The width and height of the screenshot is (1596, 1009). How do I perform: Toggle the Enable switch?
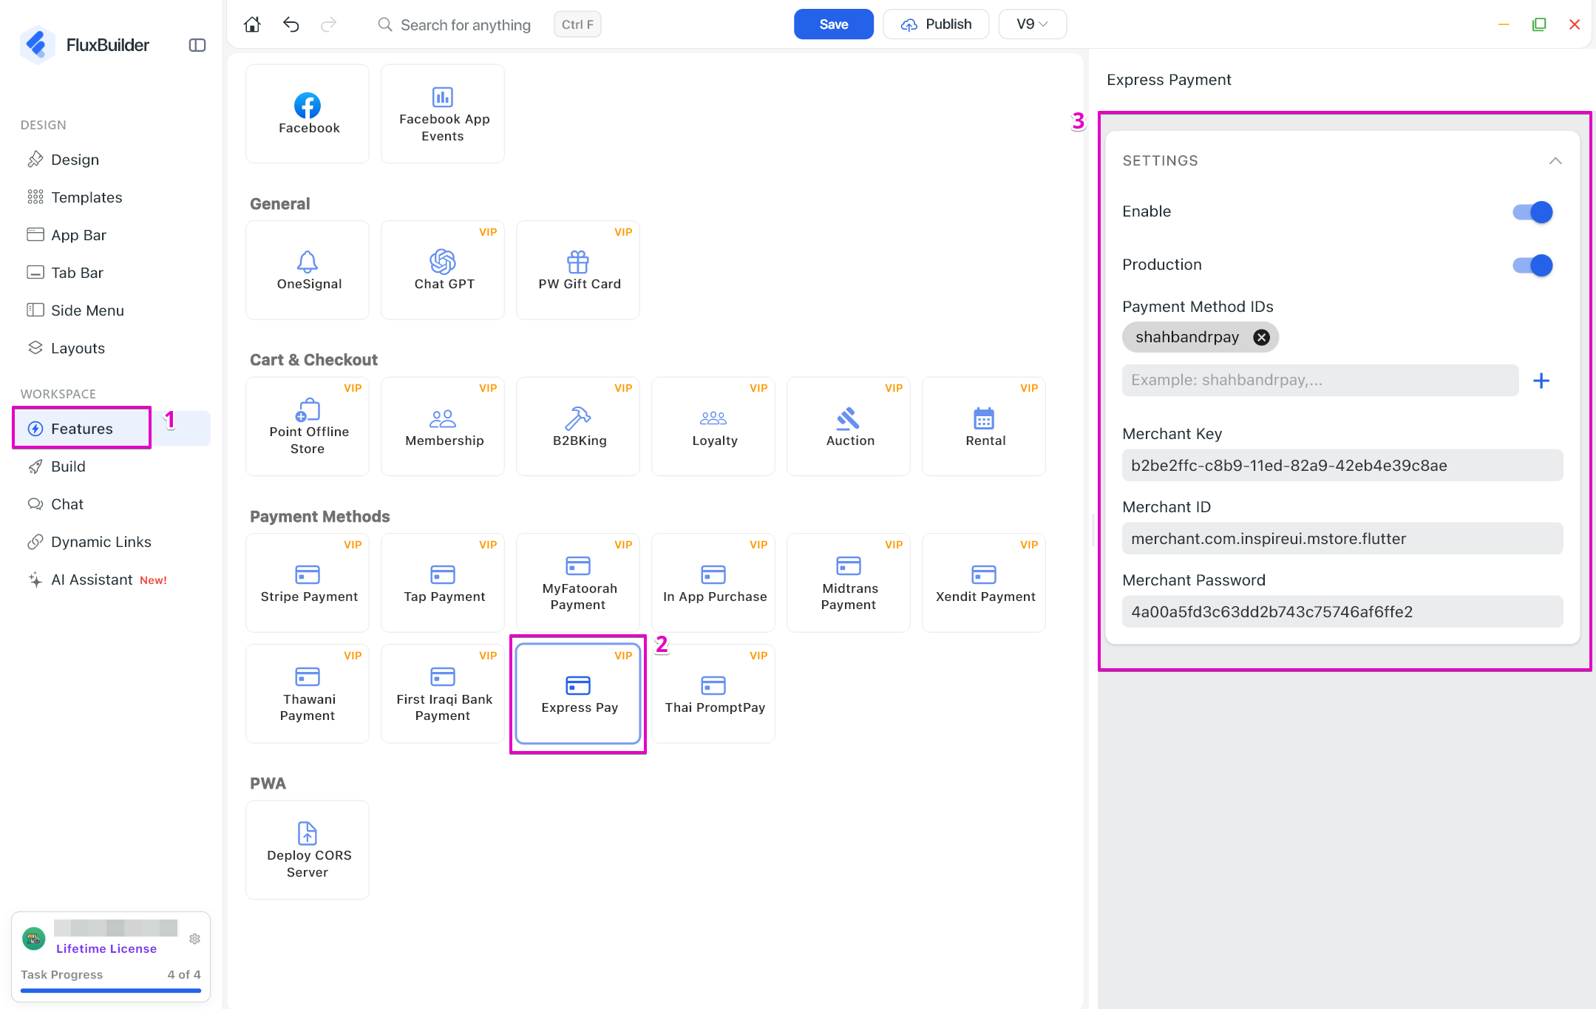coord(1532,212)
